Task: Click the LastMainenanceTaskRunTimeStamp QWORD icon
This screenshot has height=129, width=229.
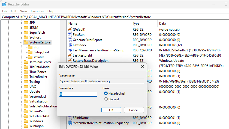Action: (x=70, y=50)
